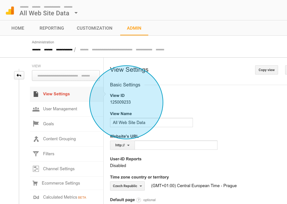Image resolution: width=287 pixels, height=204 pixels.
Task: Open Content Grouping in sidebar
Action: (x=67, y=139)
